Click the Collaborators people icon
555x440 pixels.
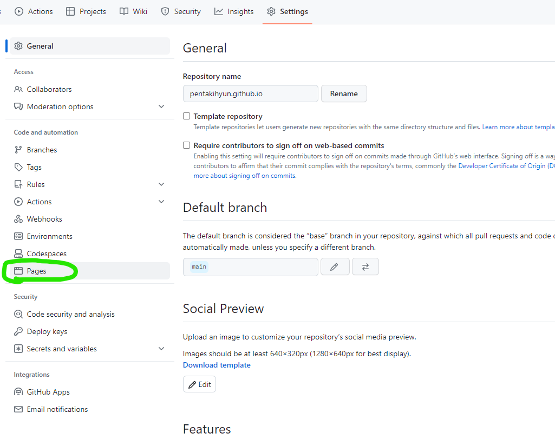coord(18,89)
